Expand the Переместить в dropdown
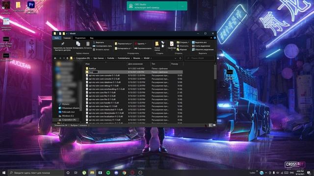The width and height of the screenshot is (314, 176). pos(131,44)
